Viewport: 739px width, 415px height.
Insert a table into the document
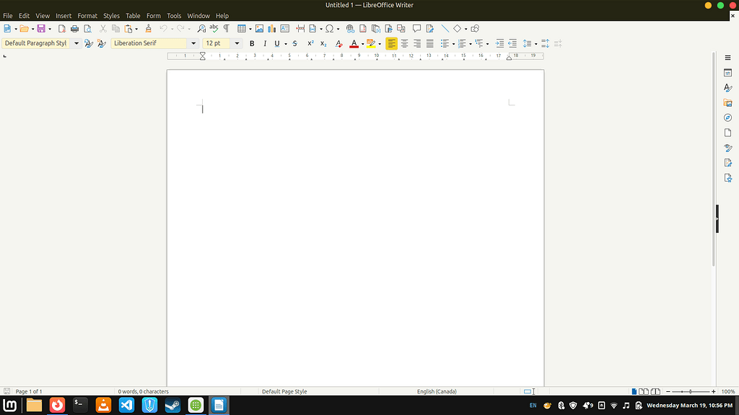point(241,28)
